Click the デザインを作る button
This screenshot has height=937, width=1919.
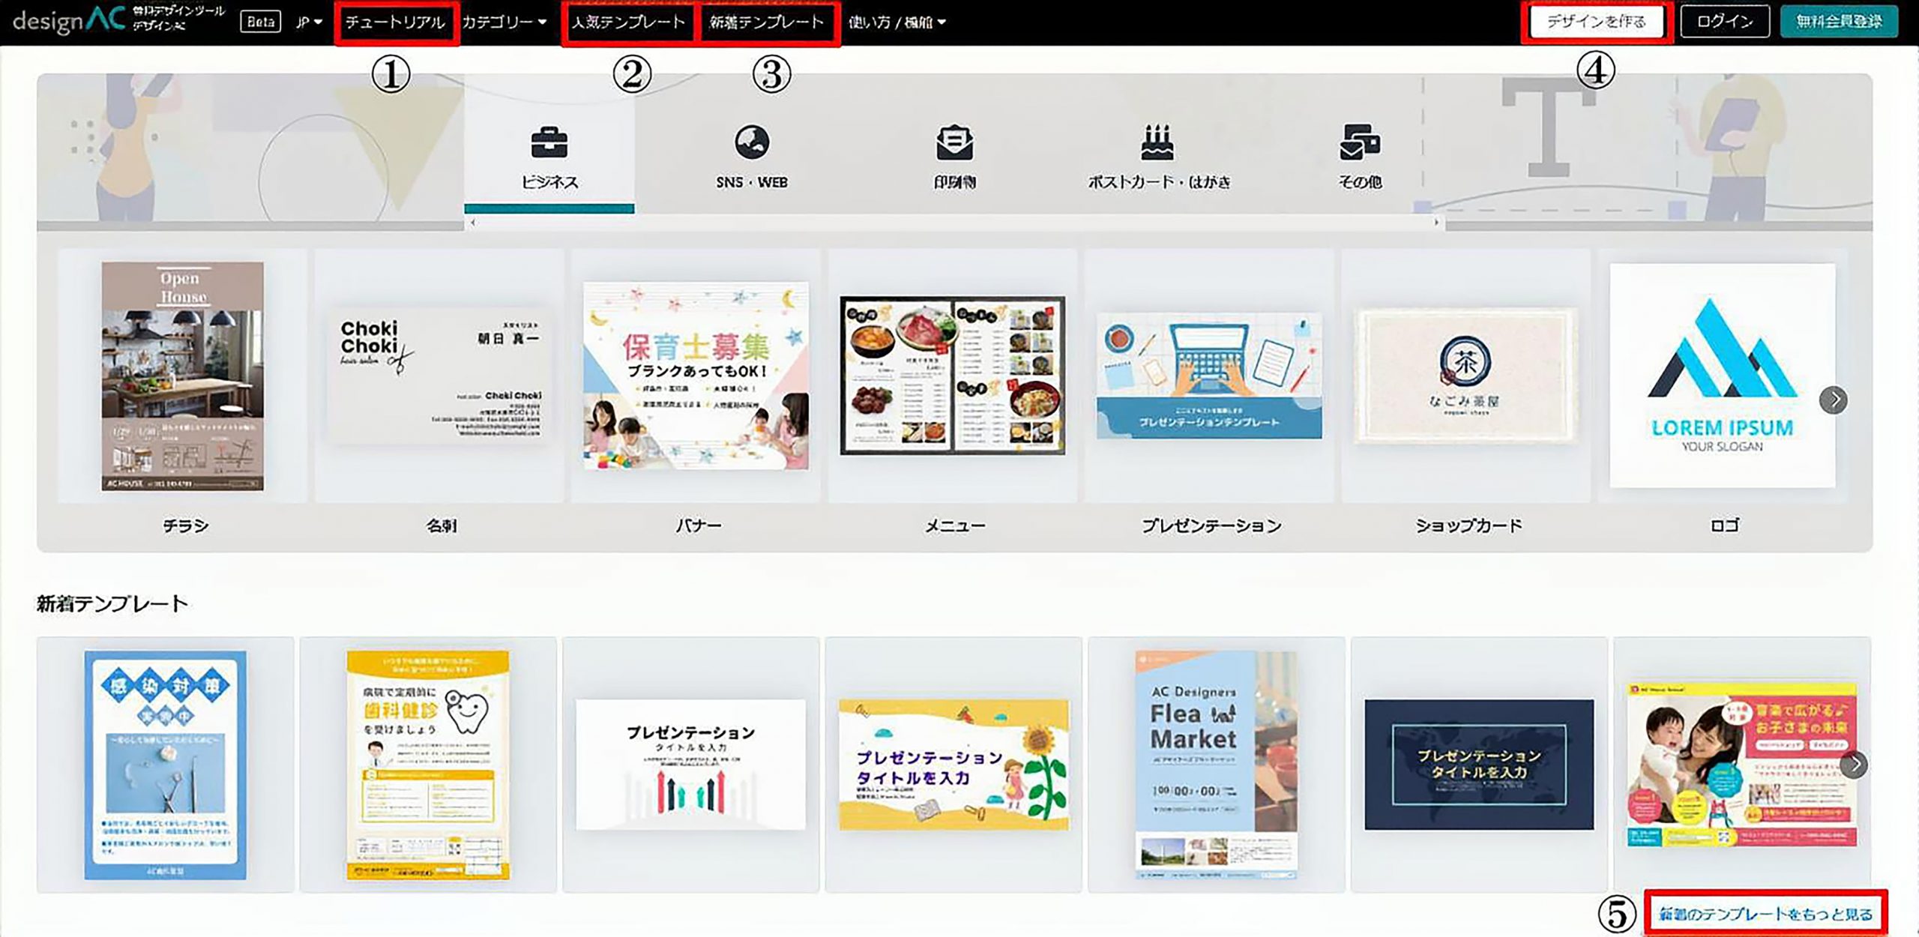(1596, 22)
